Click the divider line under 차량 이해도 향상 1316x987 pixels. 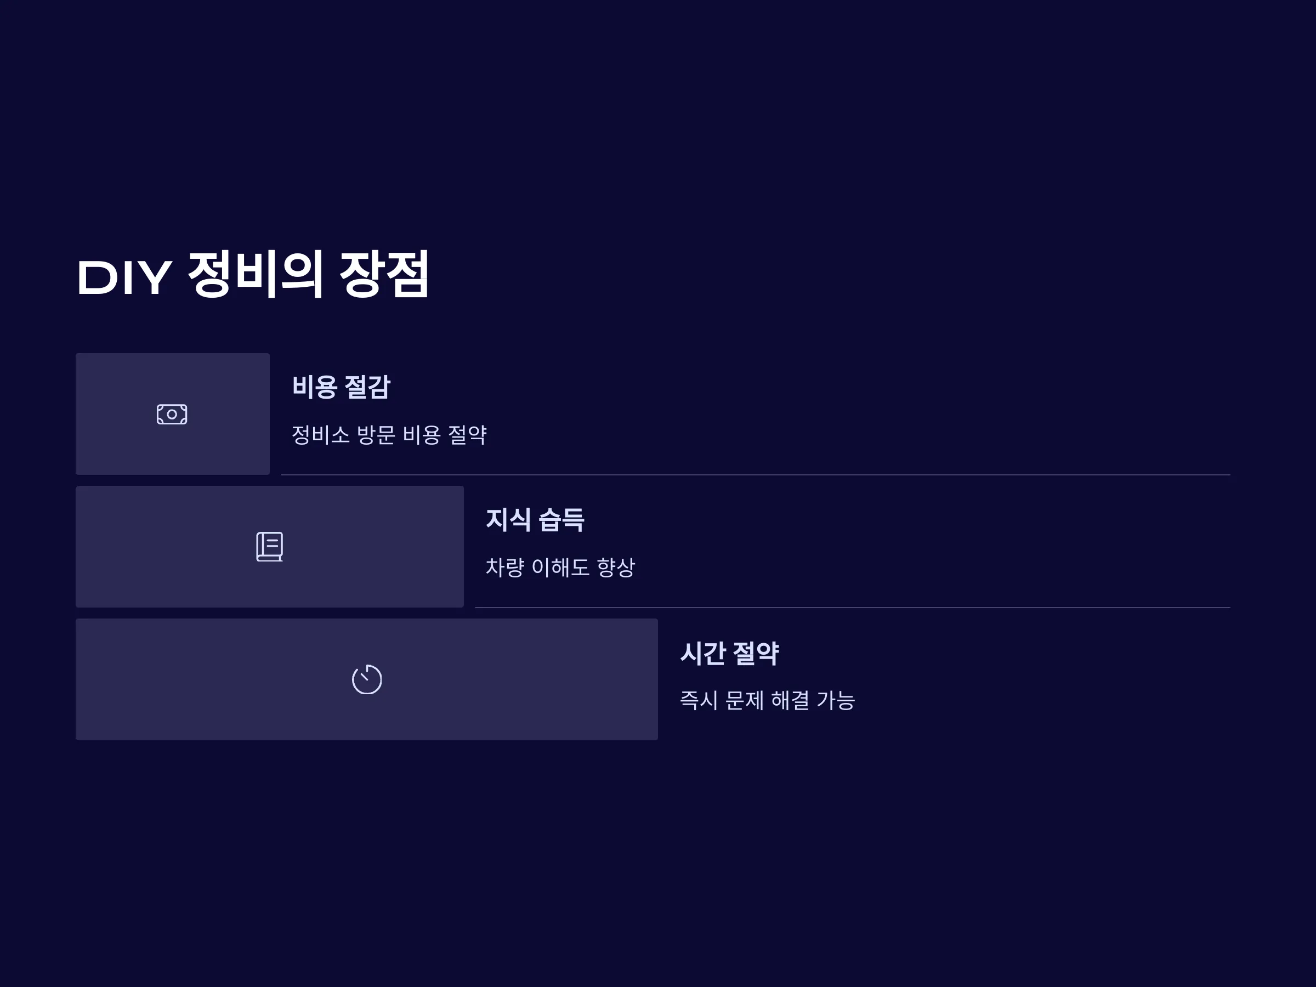pyautogui.click(x=853, y=608)
